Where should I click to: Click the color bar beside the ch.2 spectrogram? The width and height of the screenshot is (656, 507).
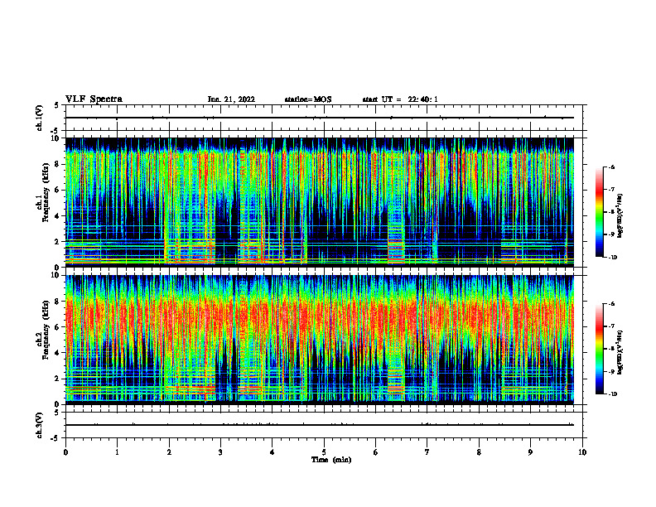(x=599, y=349)
